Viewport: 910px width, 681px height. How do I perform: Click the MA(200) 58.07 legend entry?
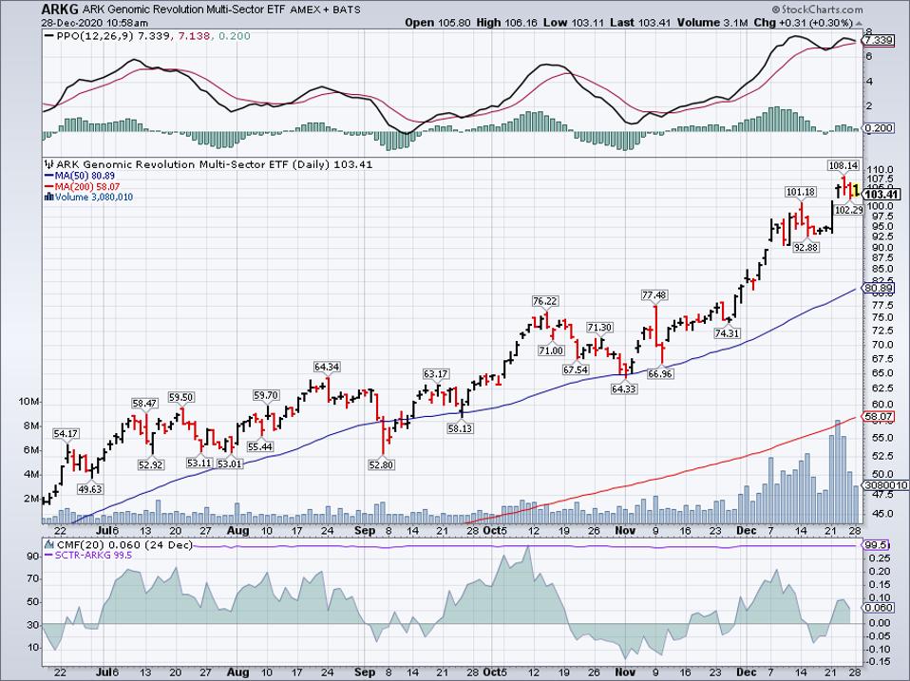[x=82, y=186]
